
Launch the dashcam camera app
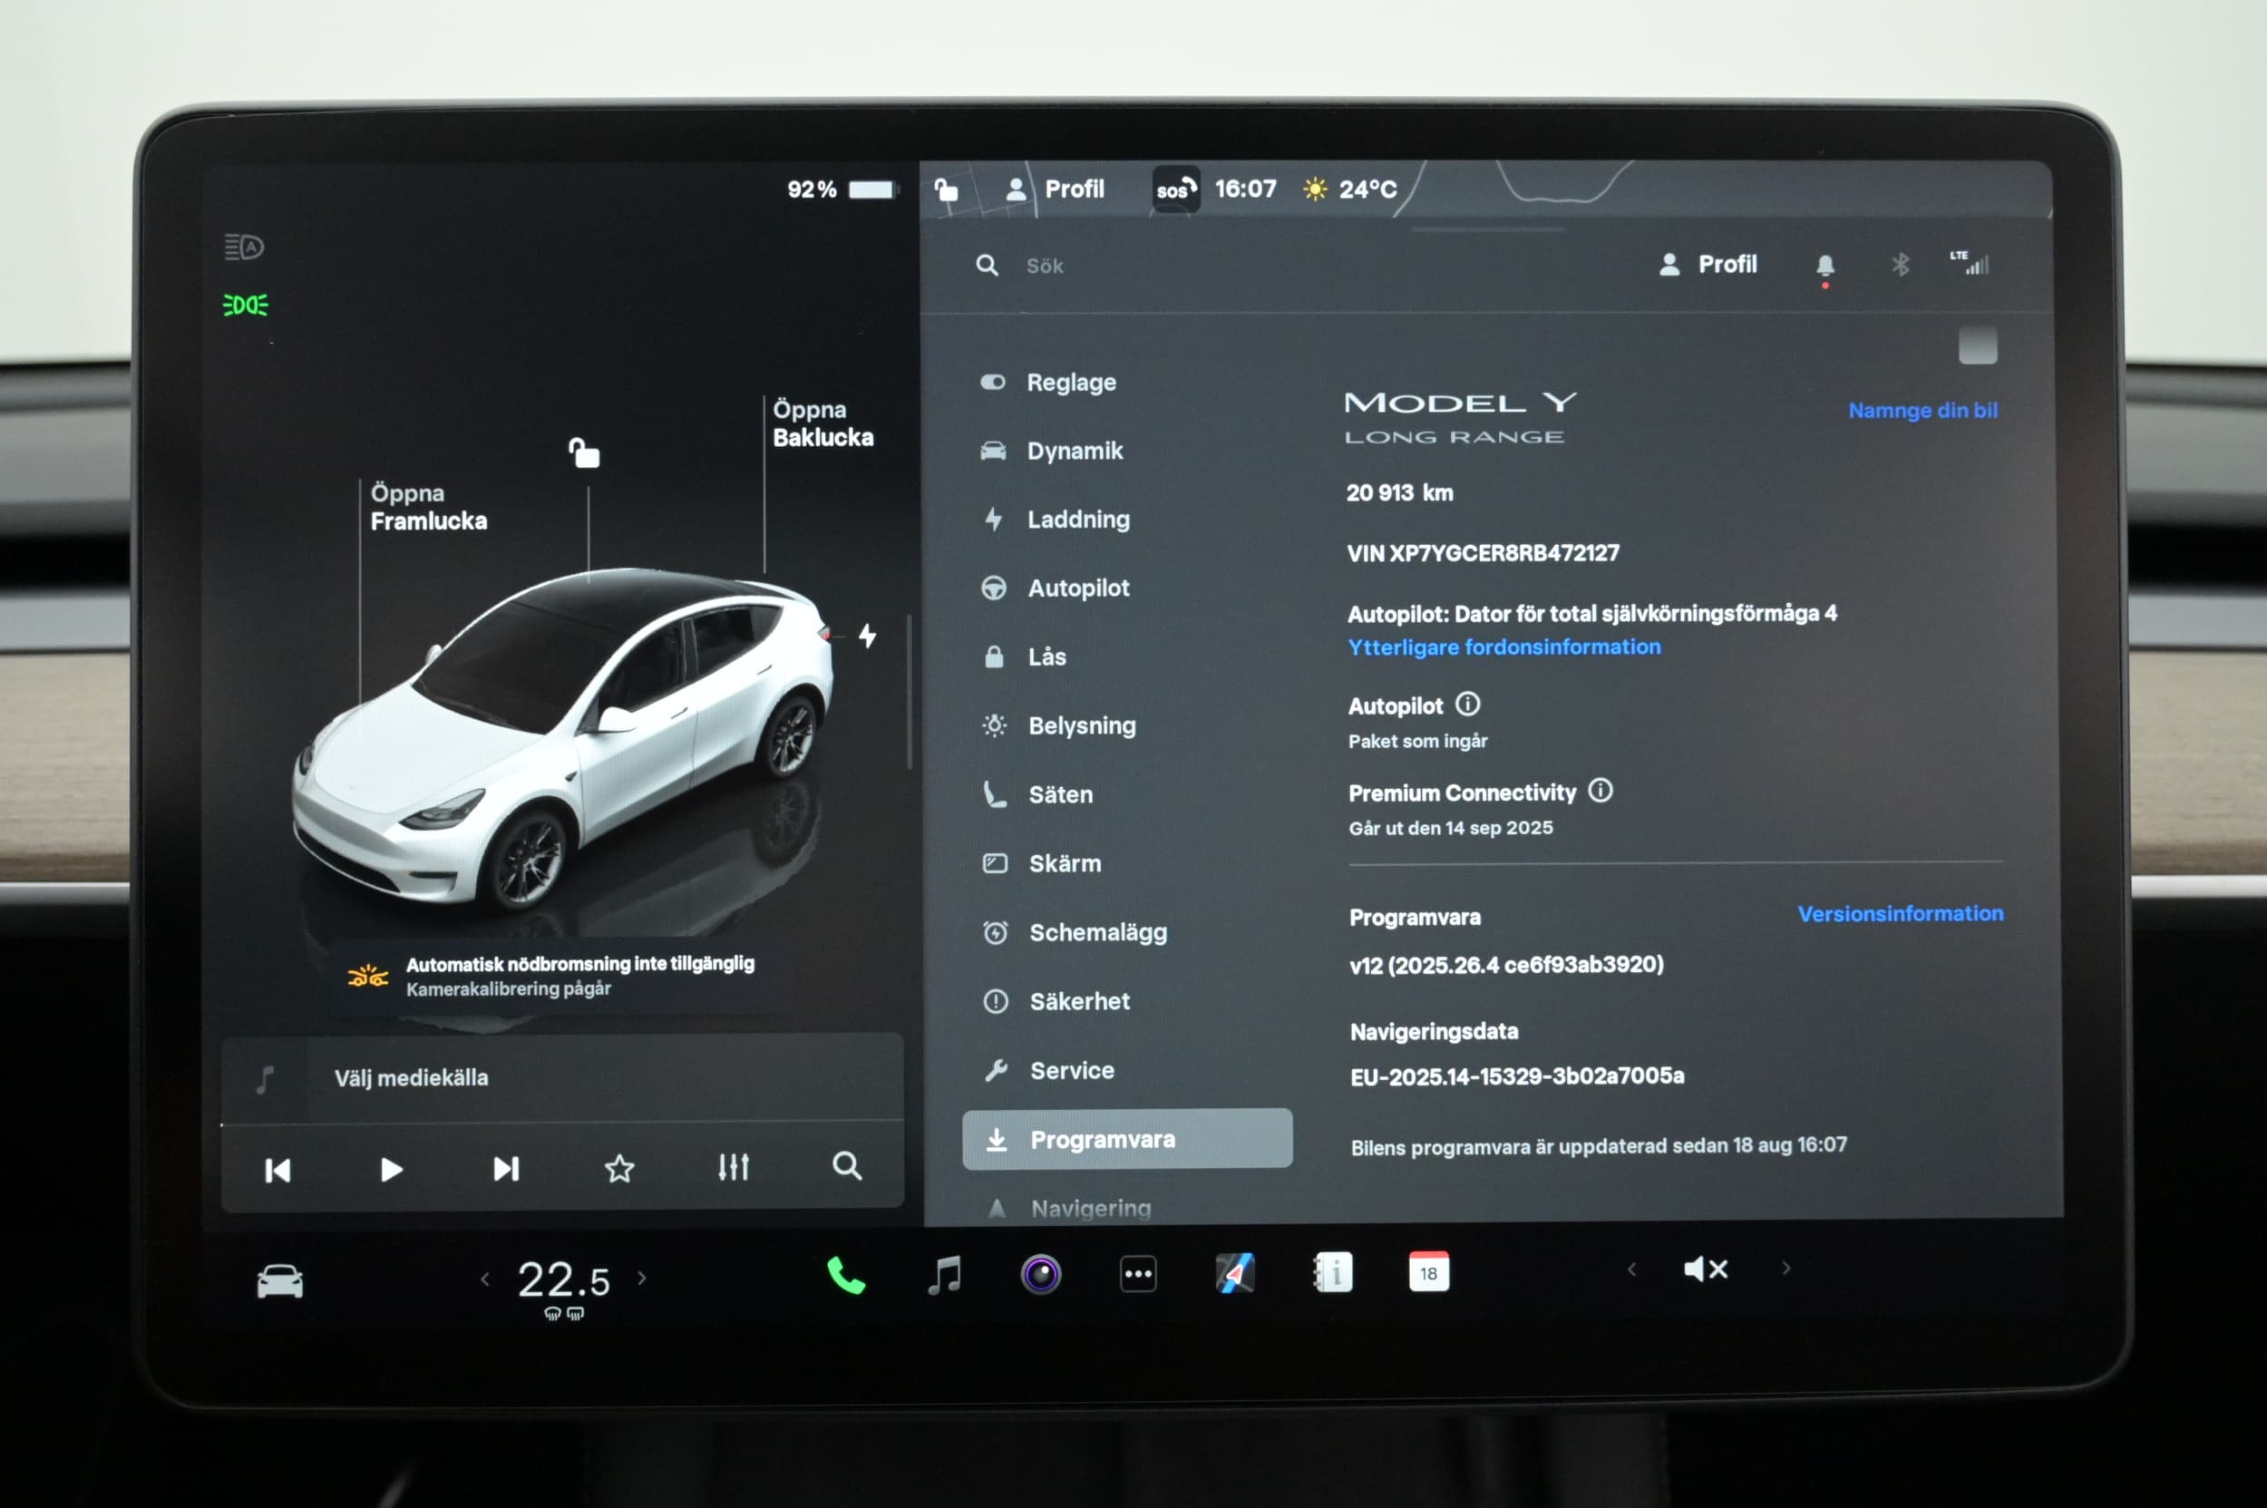(1041, 1274)
